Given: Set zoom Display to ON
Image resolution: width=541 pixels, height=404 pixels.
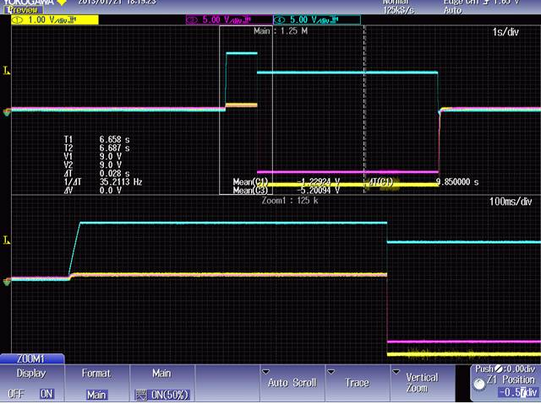Looking at the screenshot, I should tap(46, 394).
